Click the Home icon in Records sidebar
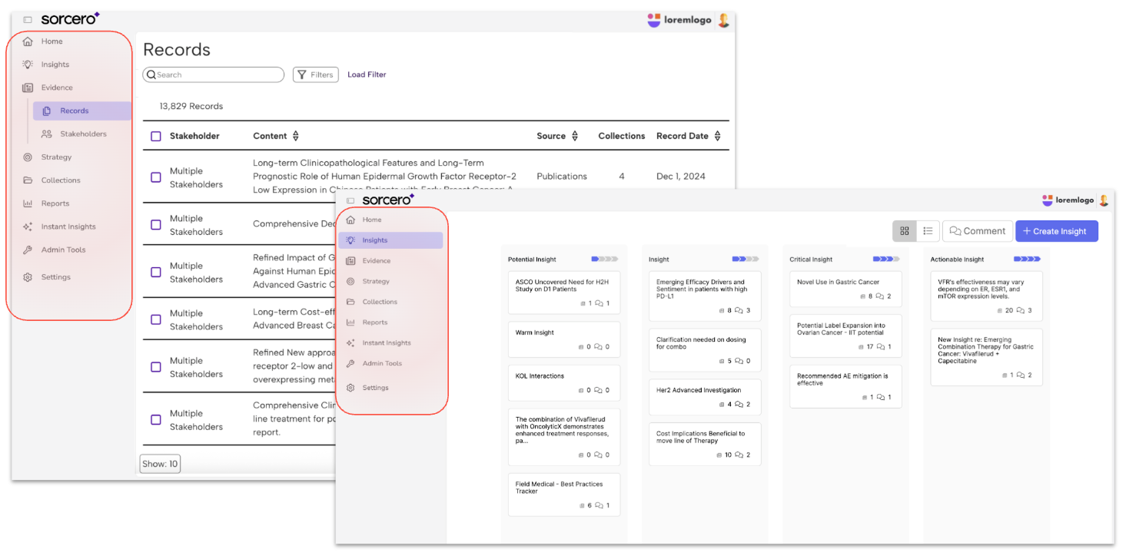Screen dimensions: 1126x559 click(x=28, y=41)
